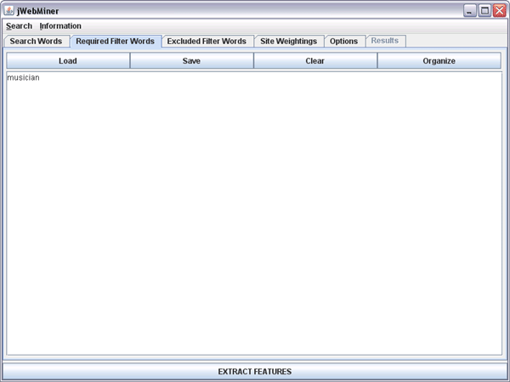Open the Site Weightings tab
Viewport: 510px width, 382px height.
288,42
